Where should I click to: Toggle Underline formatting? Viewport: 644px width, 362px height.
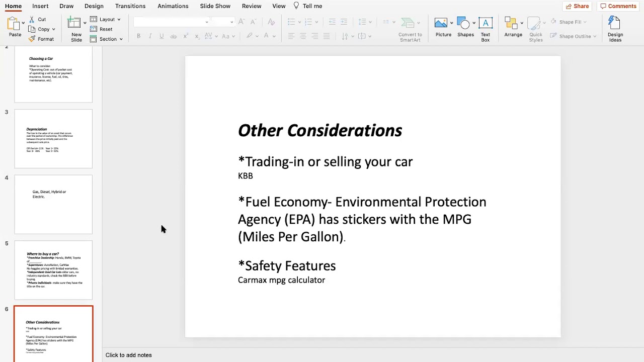coord(162,36)
